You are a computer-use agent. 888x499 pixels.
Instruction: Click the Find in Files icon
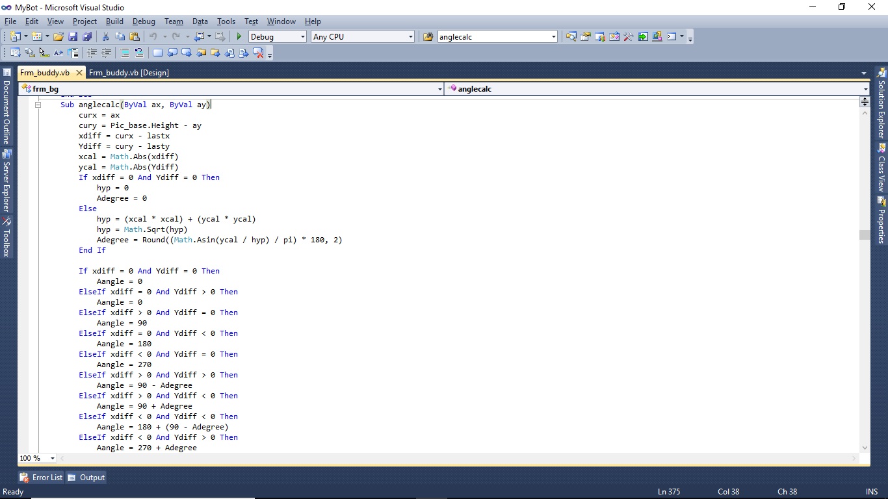(428, 36)
